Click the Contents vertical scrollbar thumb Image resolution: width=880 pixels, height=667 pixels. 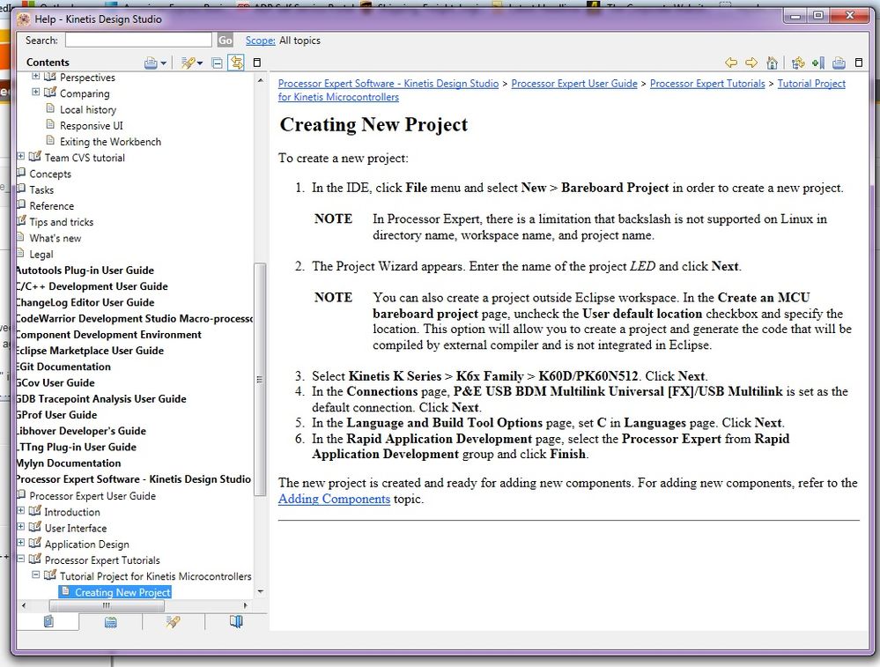click(260, 379)
